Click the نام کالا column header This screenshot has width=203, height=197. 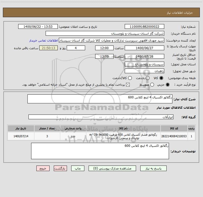tap(123, 128)
